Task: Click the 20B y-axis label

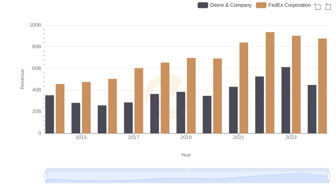Action: [37, 111]
